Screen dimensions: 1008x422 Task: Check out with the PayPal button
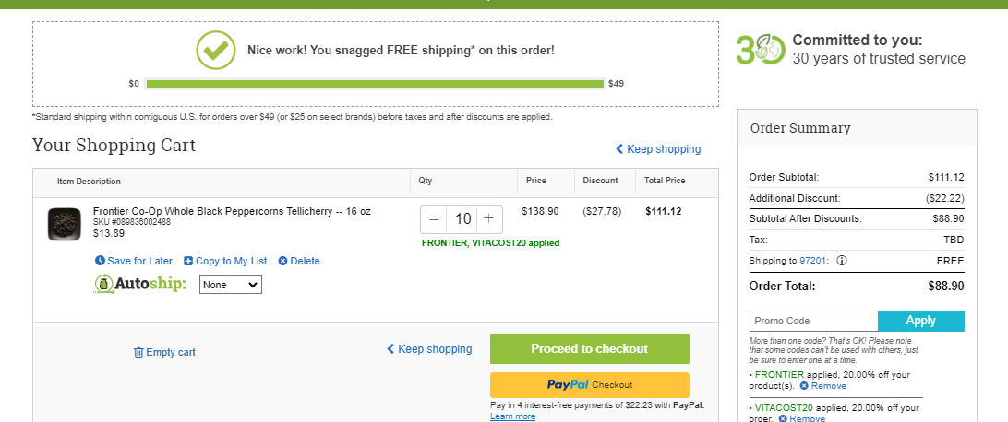coord(590,385)
